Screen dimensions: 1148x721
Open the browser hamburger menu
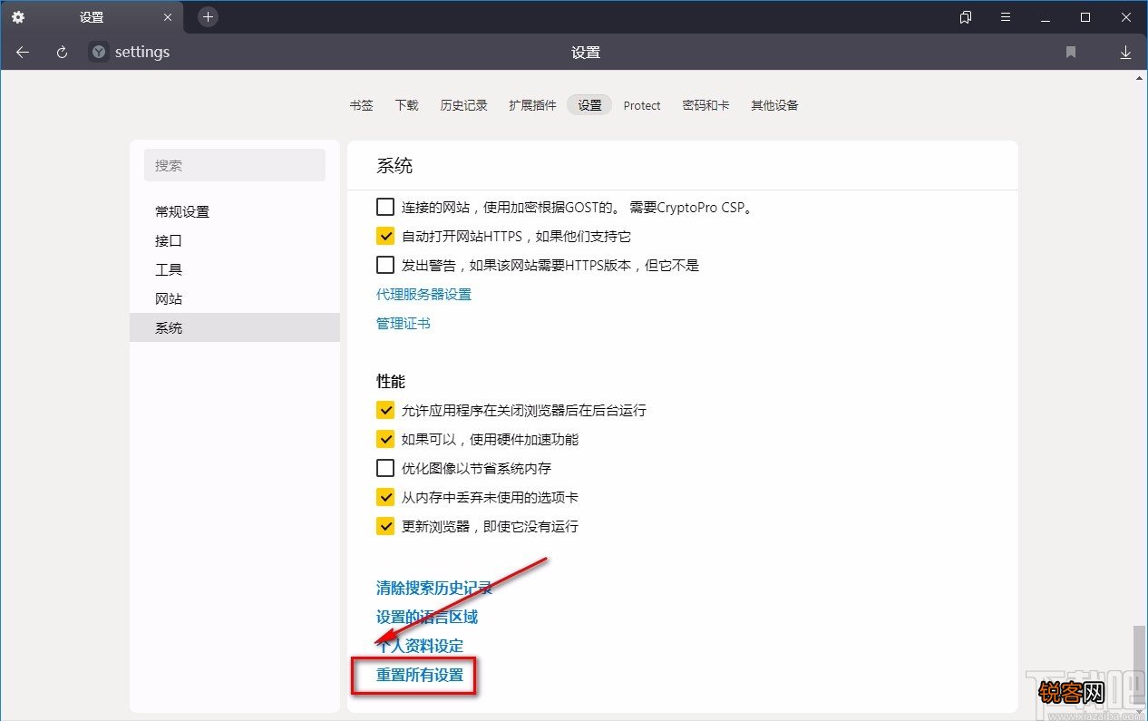coord(1006,17)
